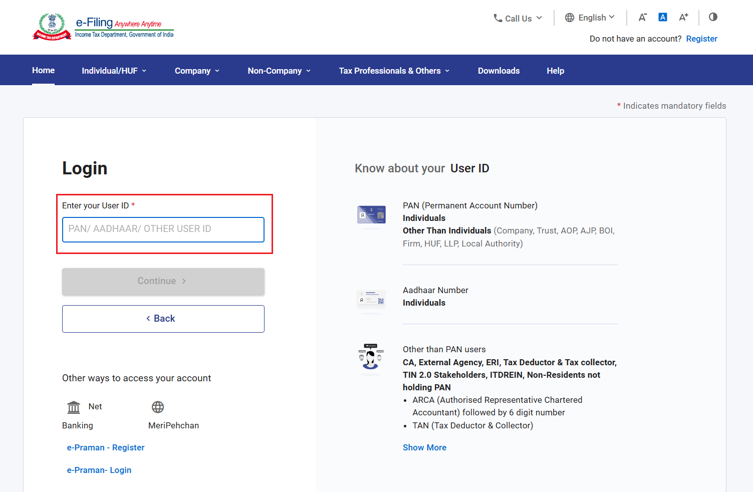Click the Continue button
Image resolution: width=753 pixels, height=492 pixels.
(x=163, y=281)
